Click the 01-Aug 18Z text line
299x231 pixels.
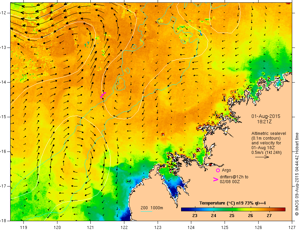pyautogui.click(x=264, y=148)
